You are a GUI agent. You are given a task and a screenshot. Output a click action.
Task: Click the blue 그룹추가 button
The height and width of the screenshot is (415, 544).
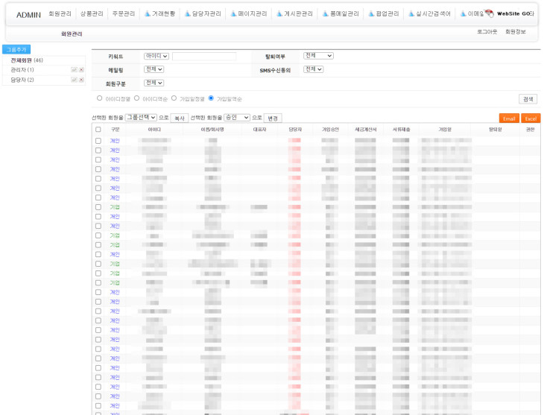(x=16, y=49)
